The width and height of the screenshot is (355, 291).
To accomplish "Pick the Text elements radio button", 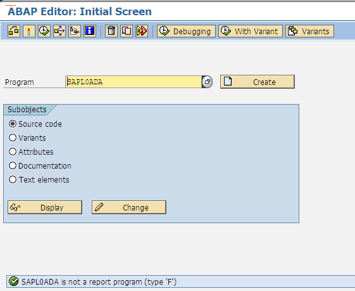I will click(13, 179).
